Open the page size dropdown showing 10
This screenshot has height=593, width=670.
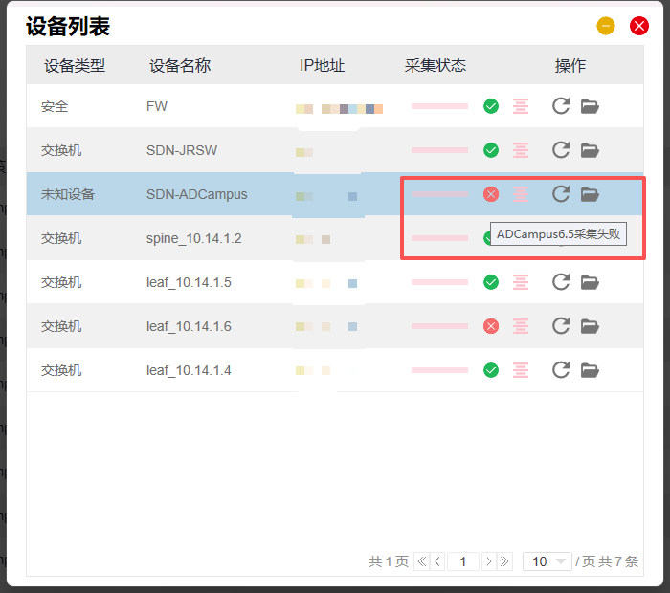(x=547, y=561)
